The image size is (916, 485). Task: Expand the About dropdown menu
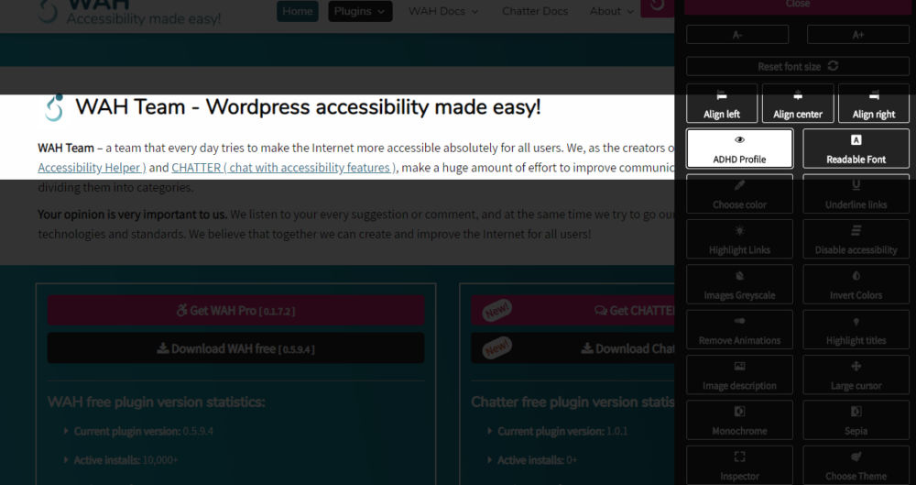click(612, 11)
